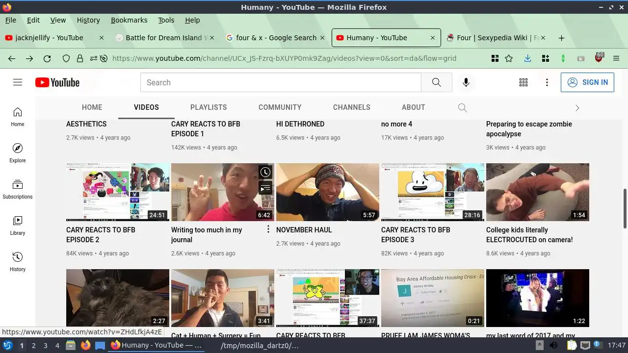The height and width of the screenshot is (353, 628).
Task: Open Explore in the sidebar
Action: (18, 153)
